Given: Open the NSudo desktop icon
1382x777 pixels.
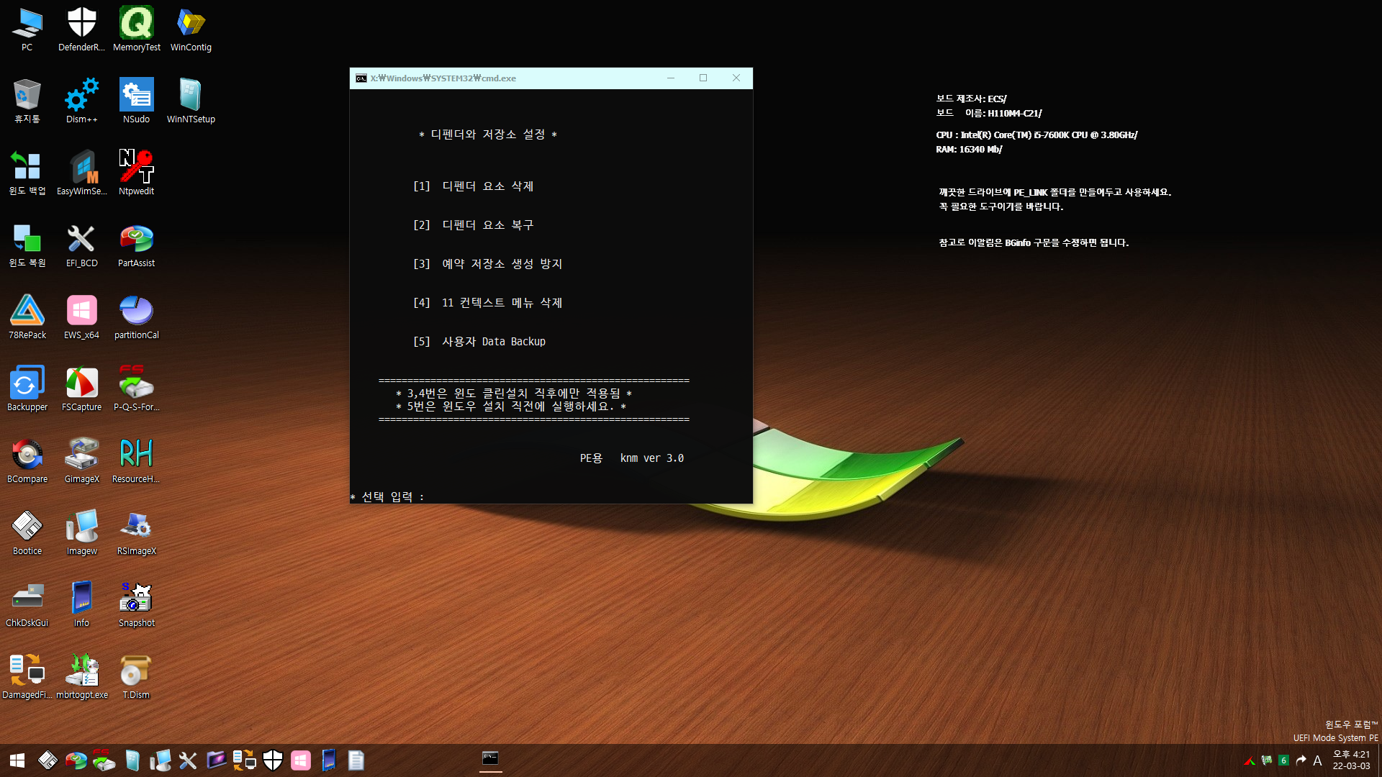Looking at the screenshot, I should coord(137,101).
